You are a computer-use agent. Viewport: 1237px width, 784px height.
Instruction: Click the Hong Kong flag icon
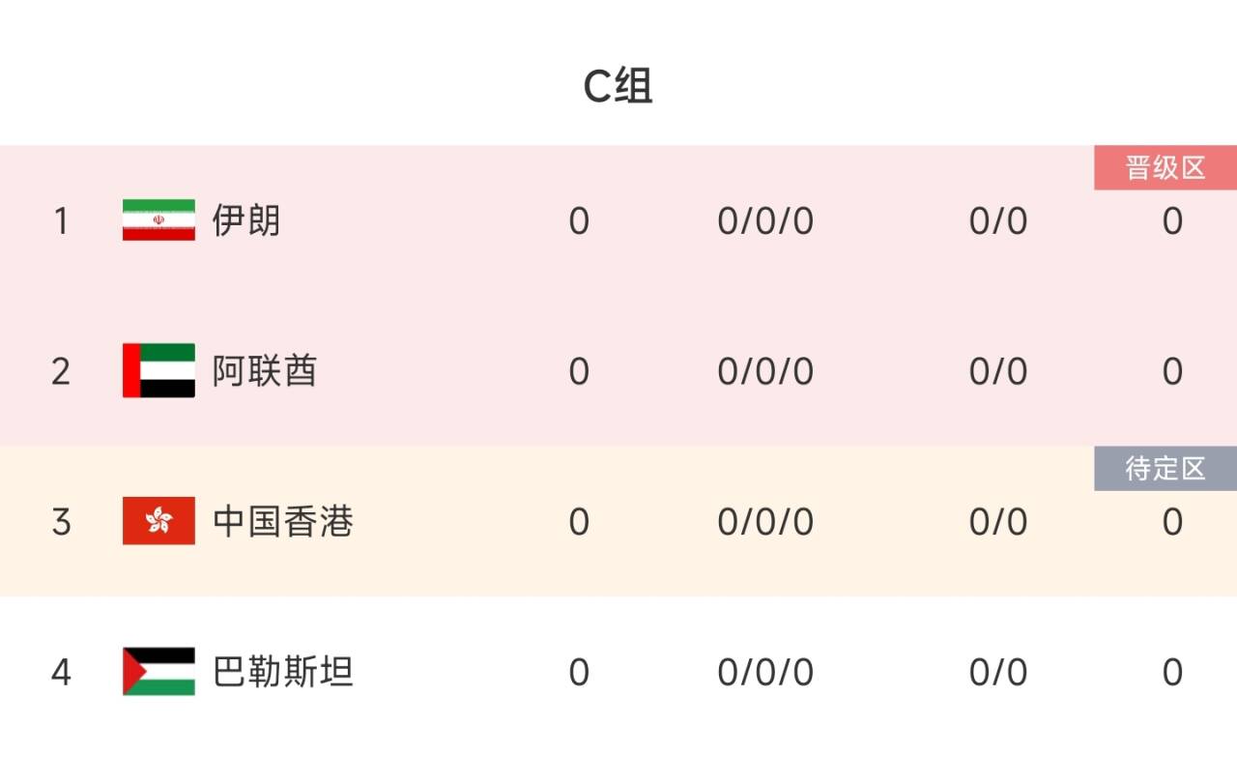(158, 521)
